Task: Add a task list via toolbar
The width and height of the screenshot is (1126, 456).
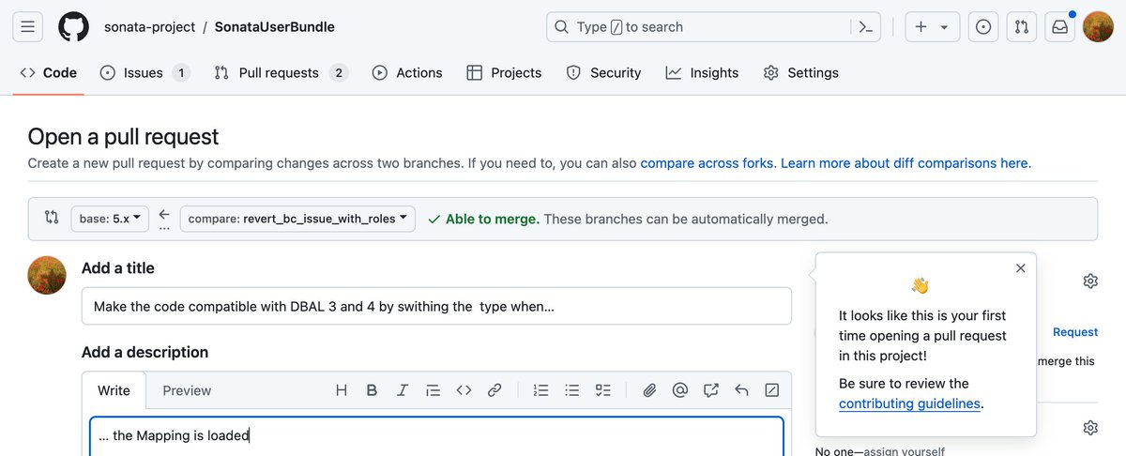Action: [603, 390]
